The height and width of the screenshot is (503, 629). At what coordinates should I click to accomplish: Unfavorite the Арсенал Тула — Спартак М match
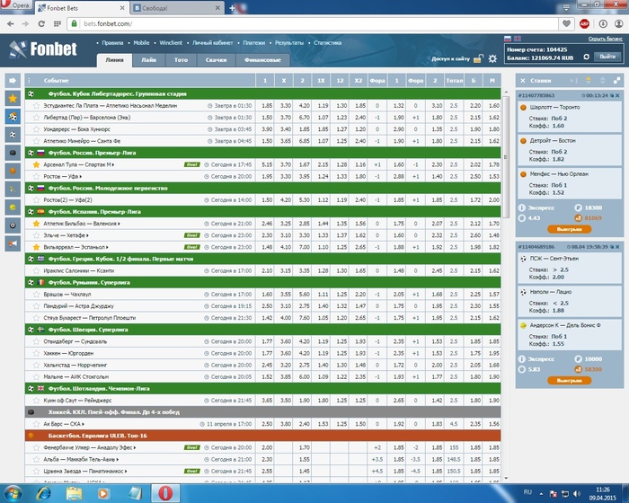pos(36,164)
